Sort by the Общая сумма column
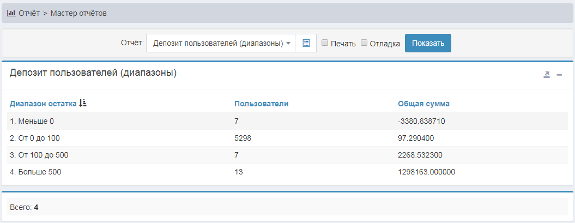575x223 pixels. click(x=423, y=104)
